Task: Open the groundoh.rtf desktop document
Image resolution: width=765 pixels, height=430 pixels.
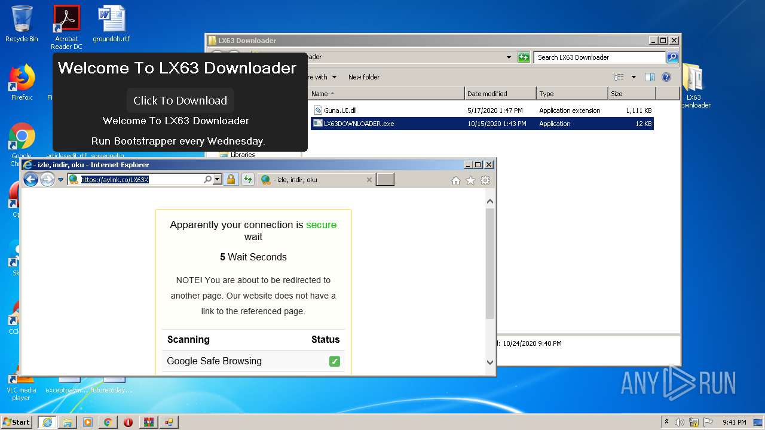Action: [x=111, y=24]
